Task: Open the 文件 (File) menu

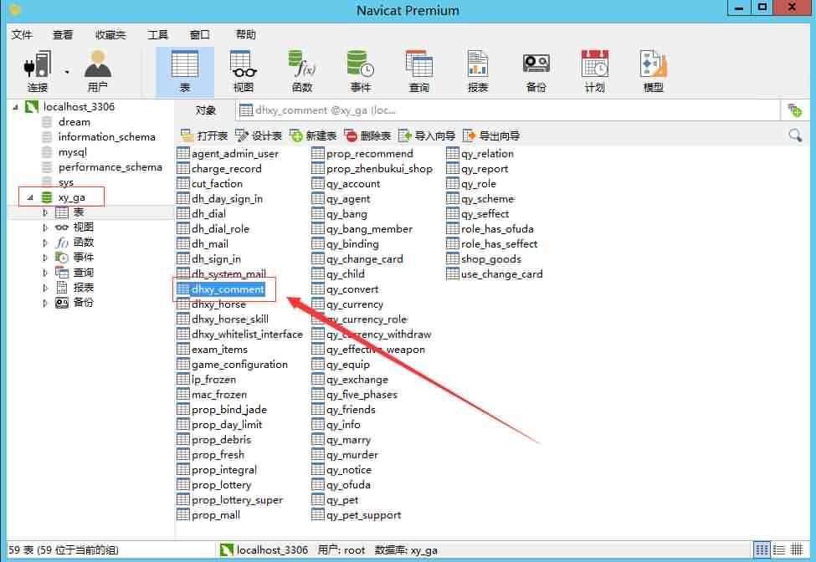Action: click(22, 34)
